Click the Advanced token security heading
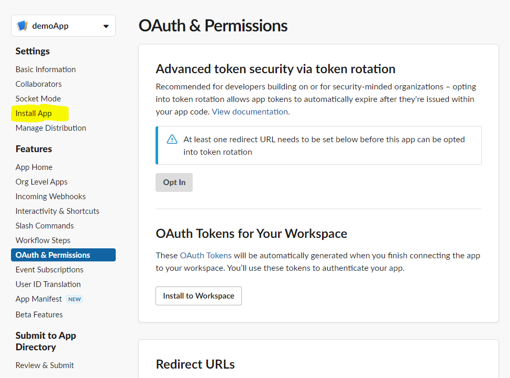Screen dimensions: 510x378 coord(275,69)
